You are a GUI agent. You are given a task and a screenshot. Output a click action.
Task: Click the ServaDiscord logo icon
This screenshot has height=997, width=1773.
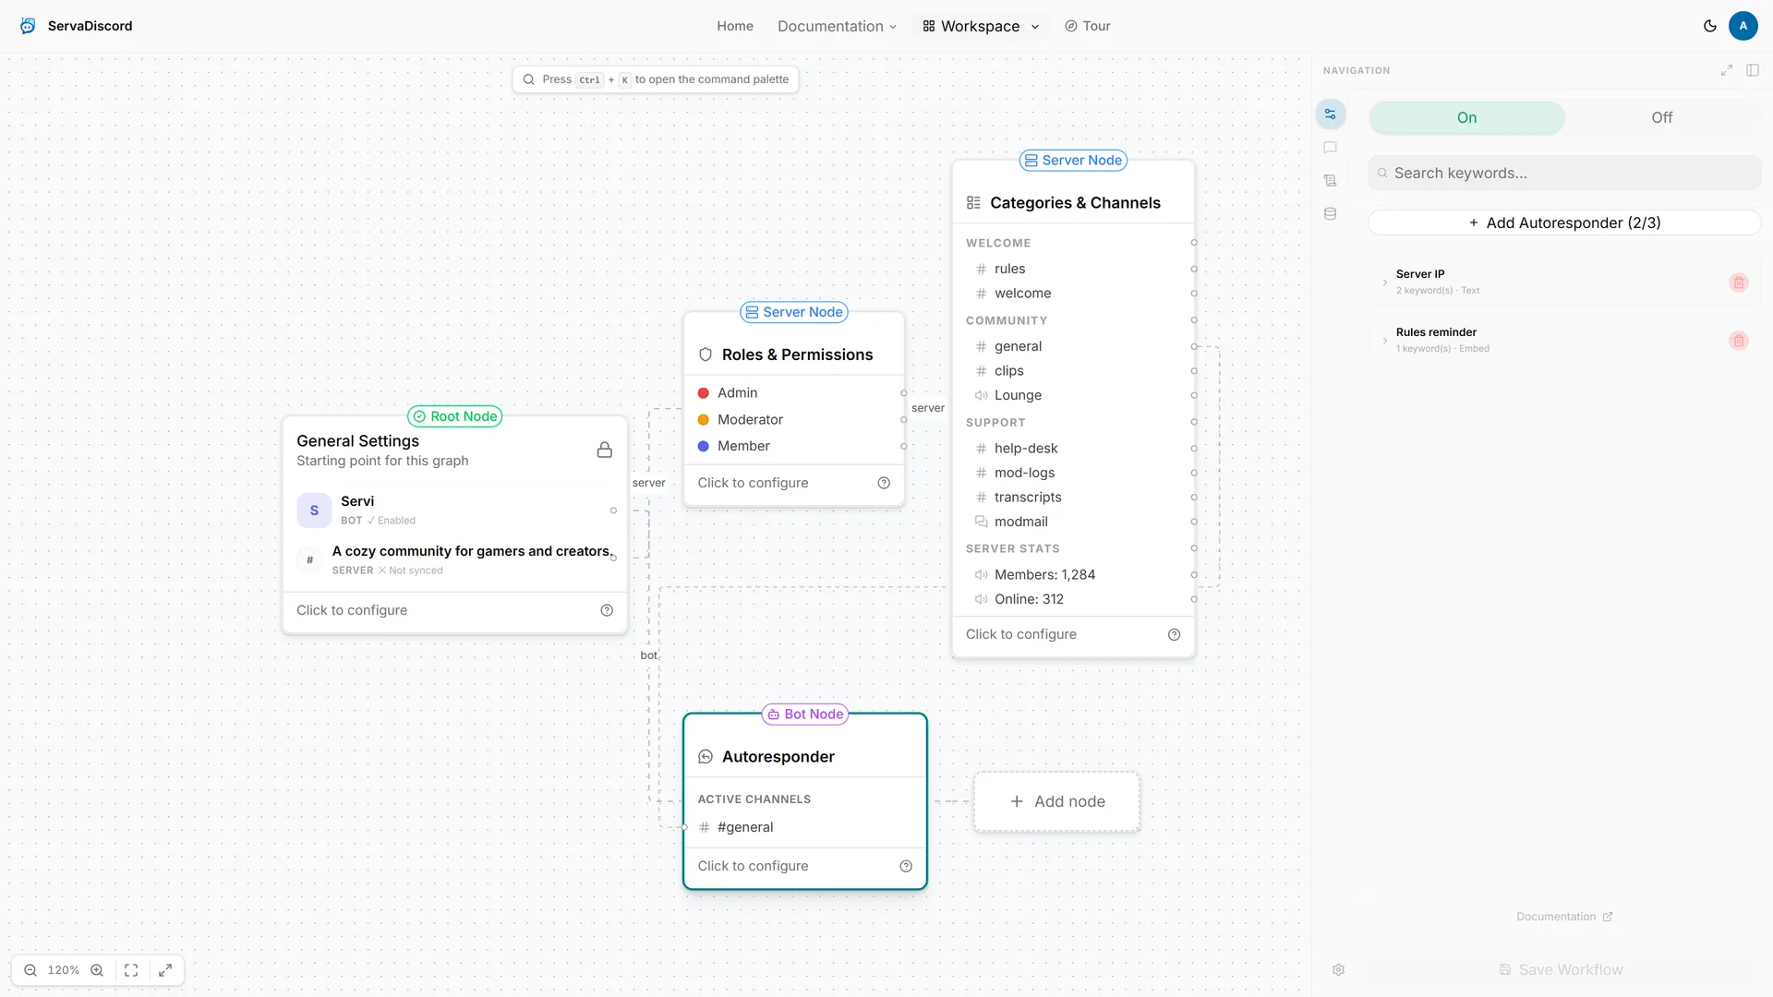pyautogui.click(x=28, y=26)
